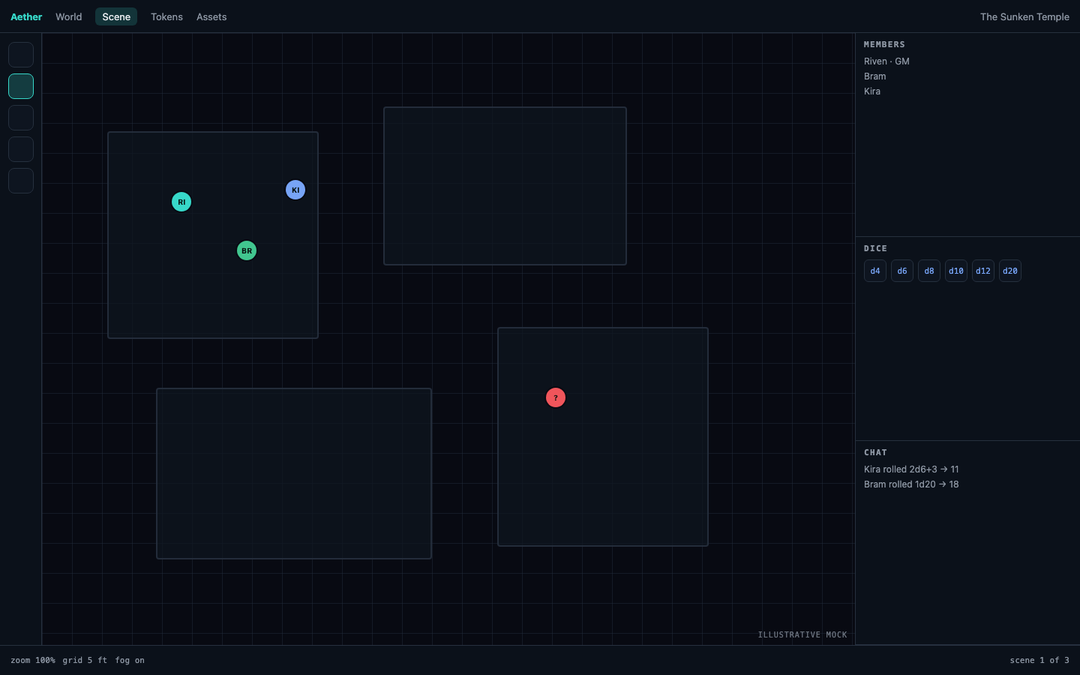Screen dimensions: 1080x675
Task: Toggle the 'fog on' status entry
Action: (130, 660)
